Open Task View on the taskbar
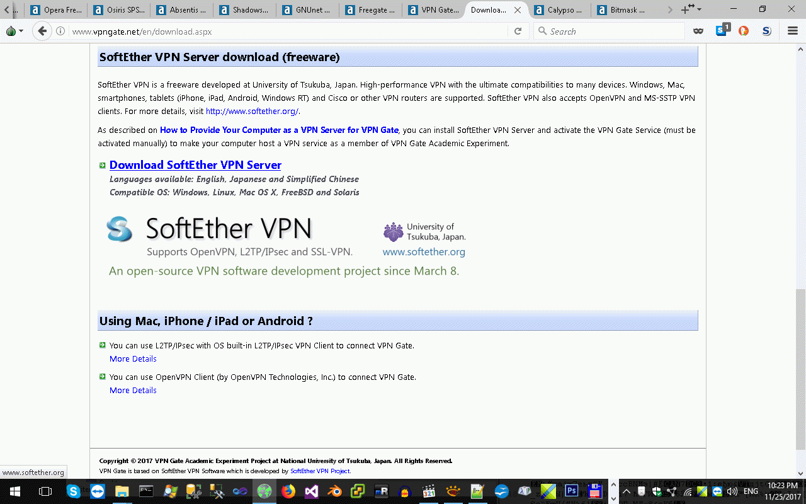The width and height of the screenshot is (806, 504). pos(45,491)
